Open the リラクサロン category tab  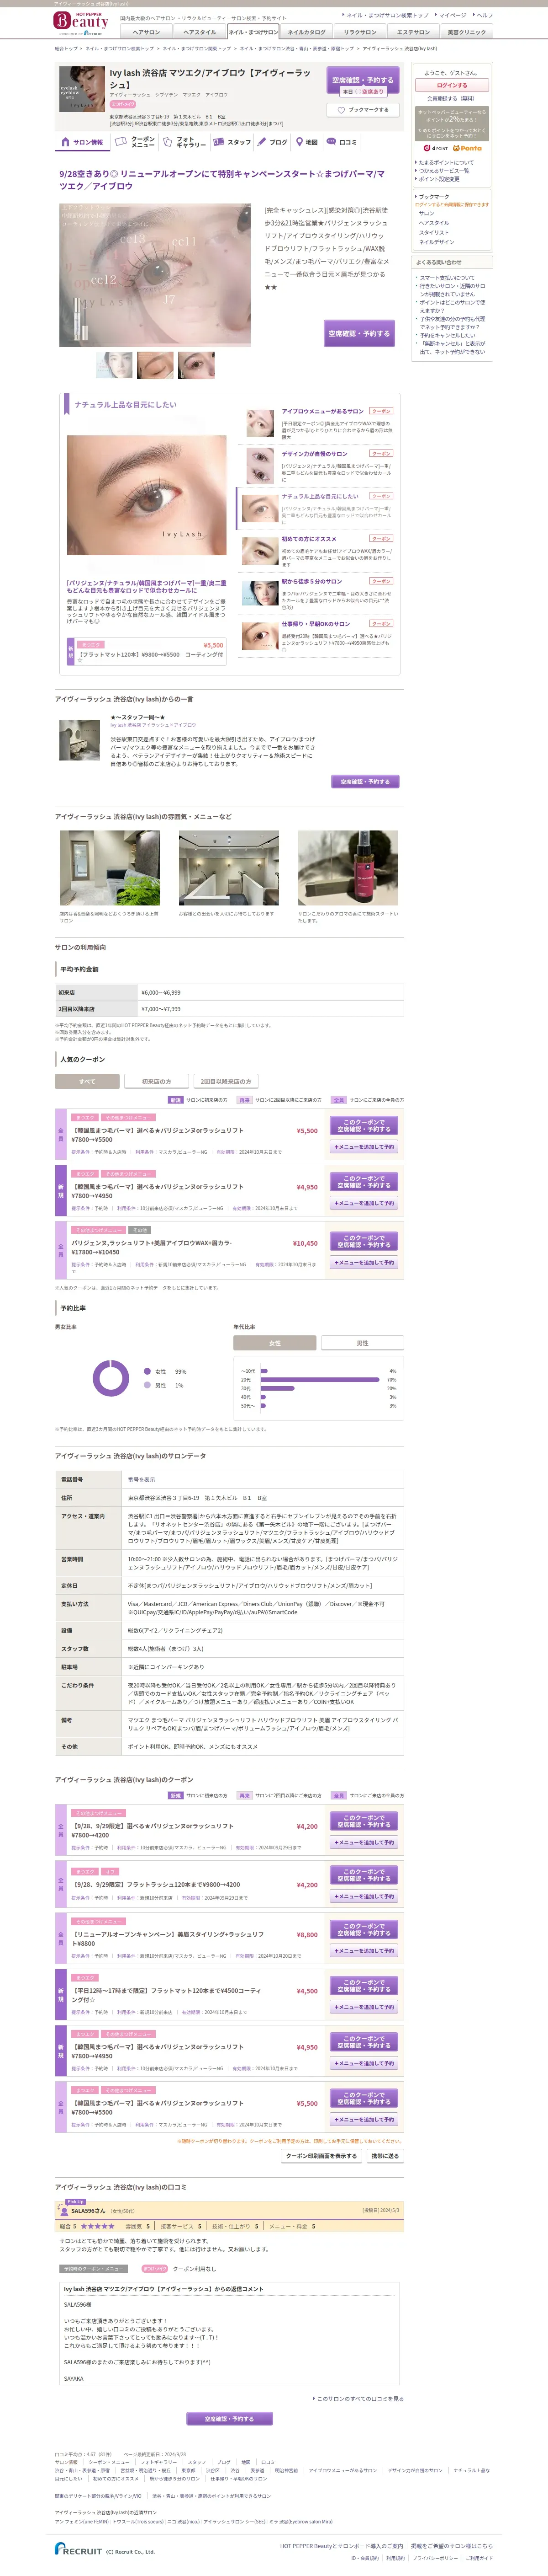coord(360,32)
